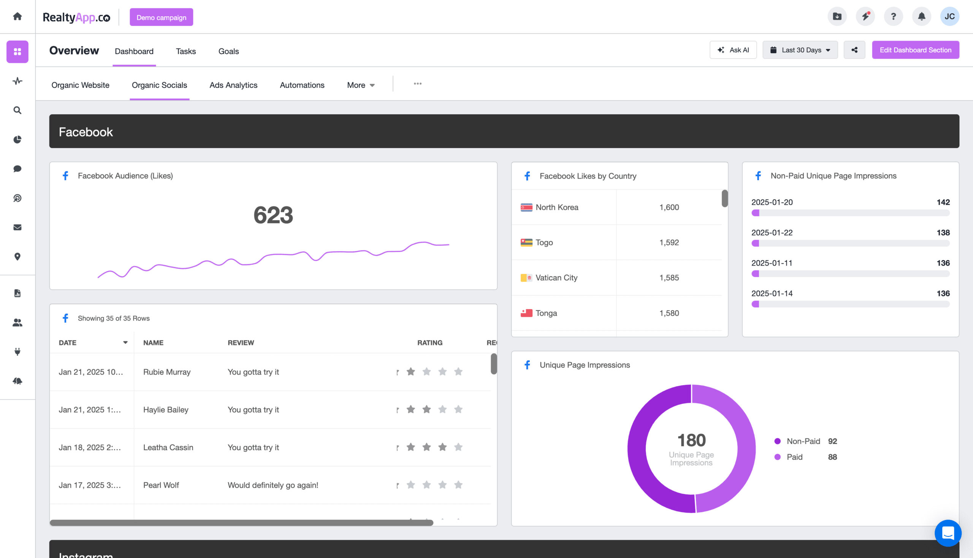This screenshot has height=558, width=973.
Task: Click the RealtyApp.co logo
Action: (x=76, y=17)
